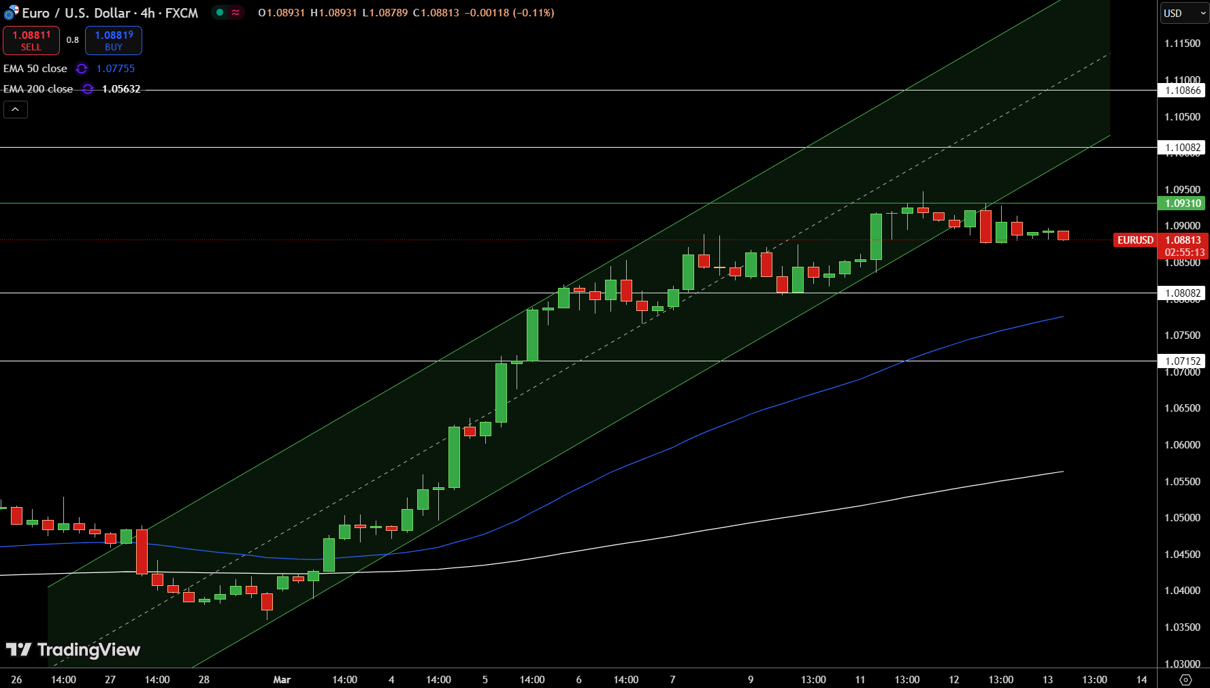The width and height of the screenshot is (1210, 688).
Task: Click the EMA 50 value 1.07755
Action: tap(116, 69)
